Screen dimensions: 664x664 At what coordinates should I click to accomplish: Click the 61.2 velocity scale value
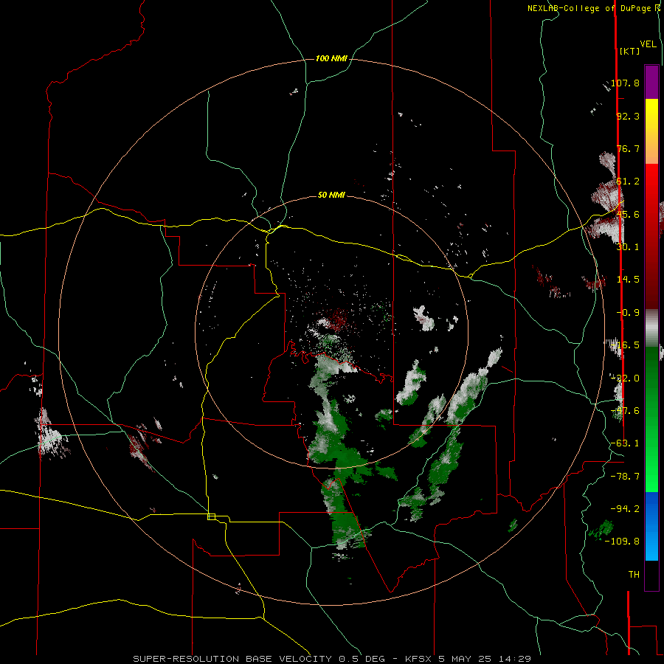coord(628,181)
